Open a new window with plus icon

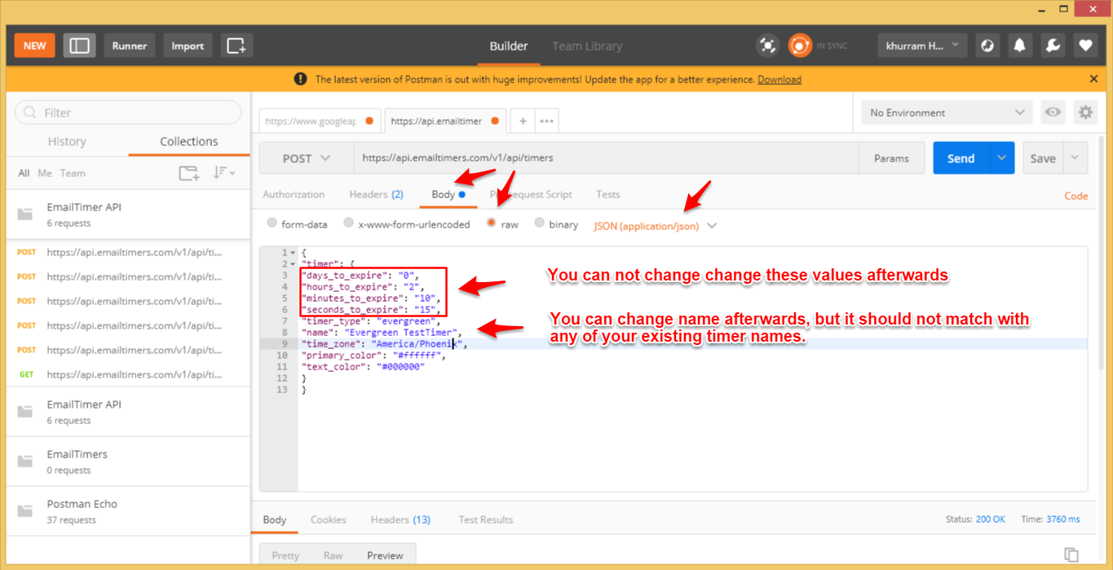[x=236, y=46]
